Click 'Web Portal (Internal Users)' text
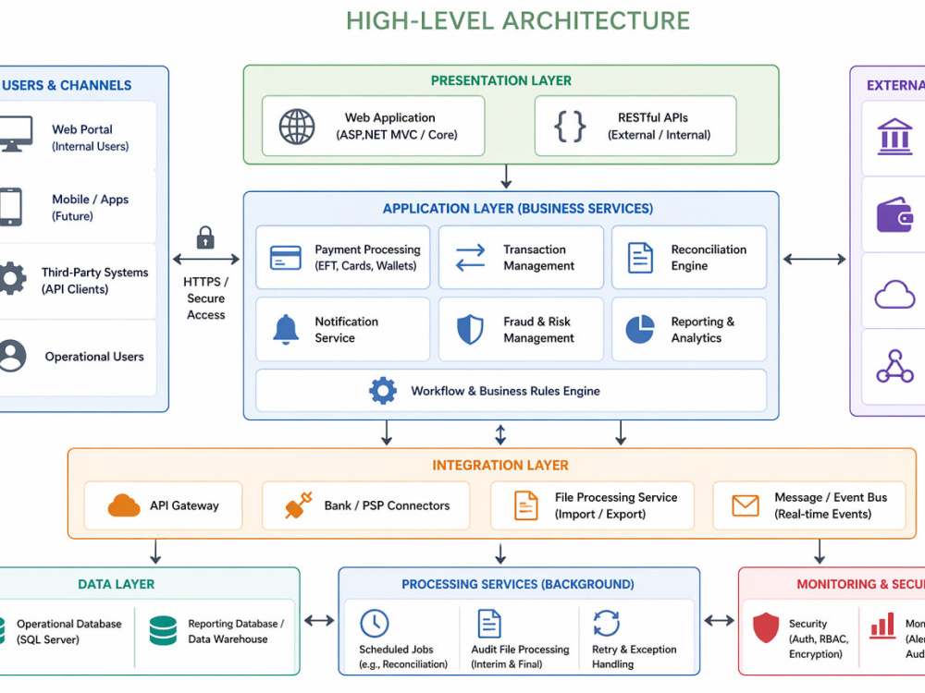The image size is (925, 693). tap(91, 138)
